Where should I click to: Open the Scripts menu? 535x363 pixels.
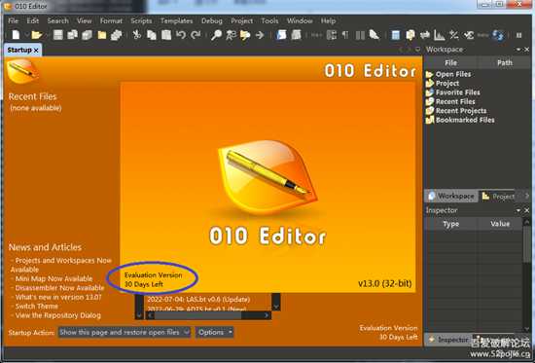pos(141,20)
